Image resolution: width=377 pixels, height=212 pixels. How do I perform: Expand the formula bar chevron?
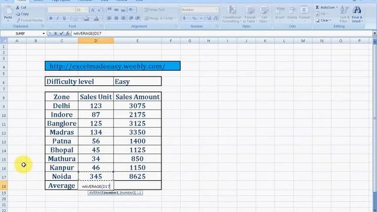(x=375, y=34)
